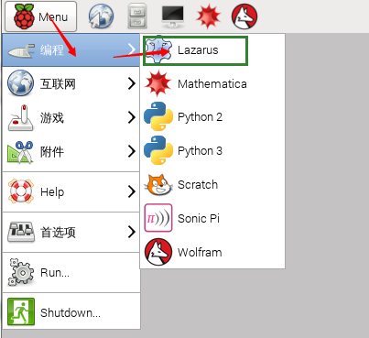Expand the 首选项 submenu arrow
Viewport: 369px width, 338px height.
tap(132, 232)
